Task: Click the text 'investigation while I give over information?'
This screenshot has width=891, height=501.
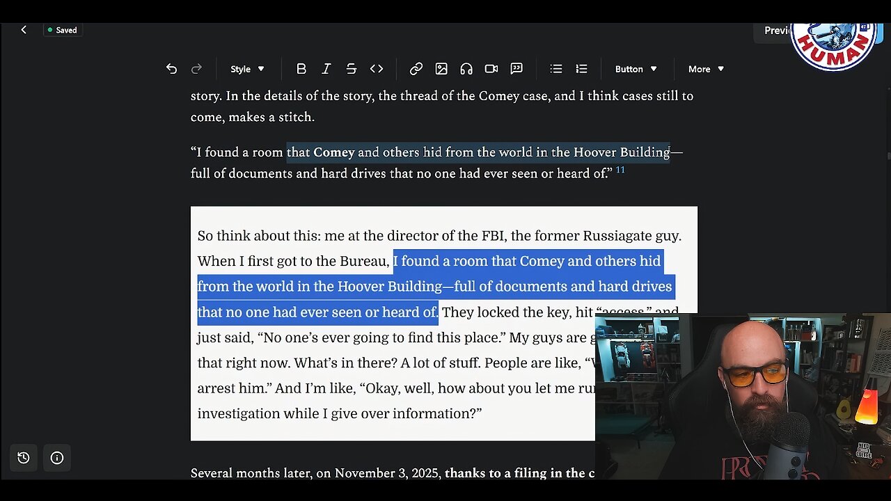Action: coord(340,413)
